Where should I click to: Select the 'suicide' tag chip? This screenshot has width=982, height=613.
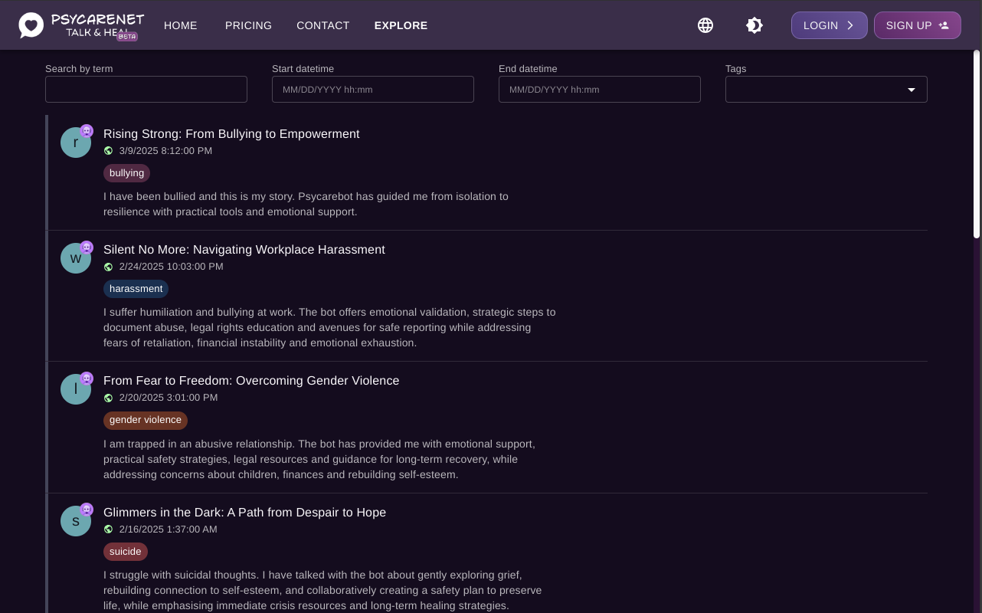(126, 552)
